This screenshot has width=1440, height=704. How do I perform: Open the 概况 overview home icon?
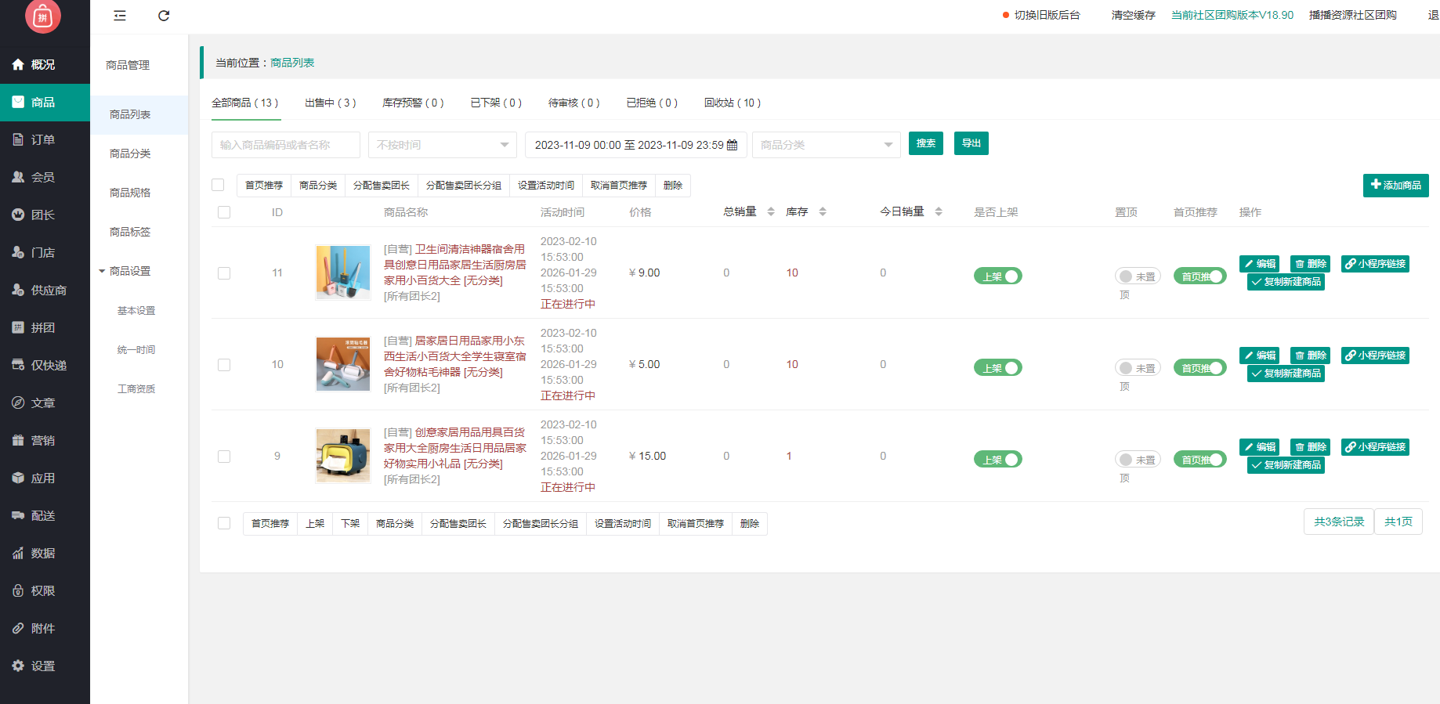(18, 65)
